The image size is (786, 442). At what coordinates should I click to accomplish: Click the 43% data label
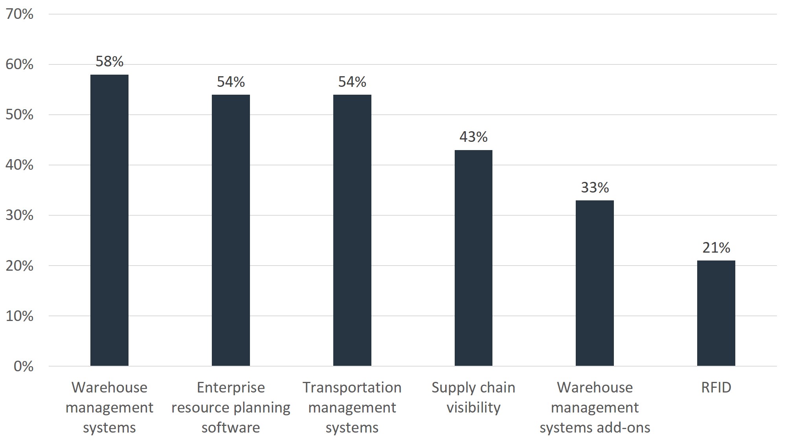(474, 137)
